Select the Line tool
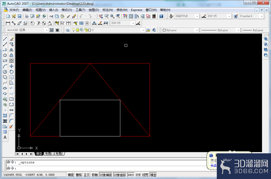The image size is (271, 179). pyautogui.click(x=5, y=39)
